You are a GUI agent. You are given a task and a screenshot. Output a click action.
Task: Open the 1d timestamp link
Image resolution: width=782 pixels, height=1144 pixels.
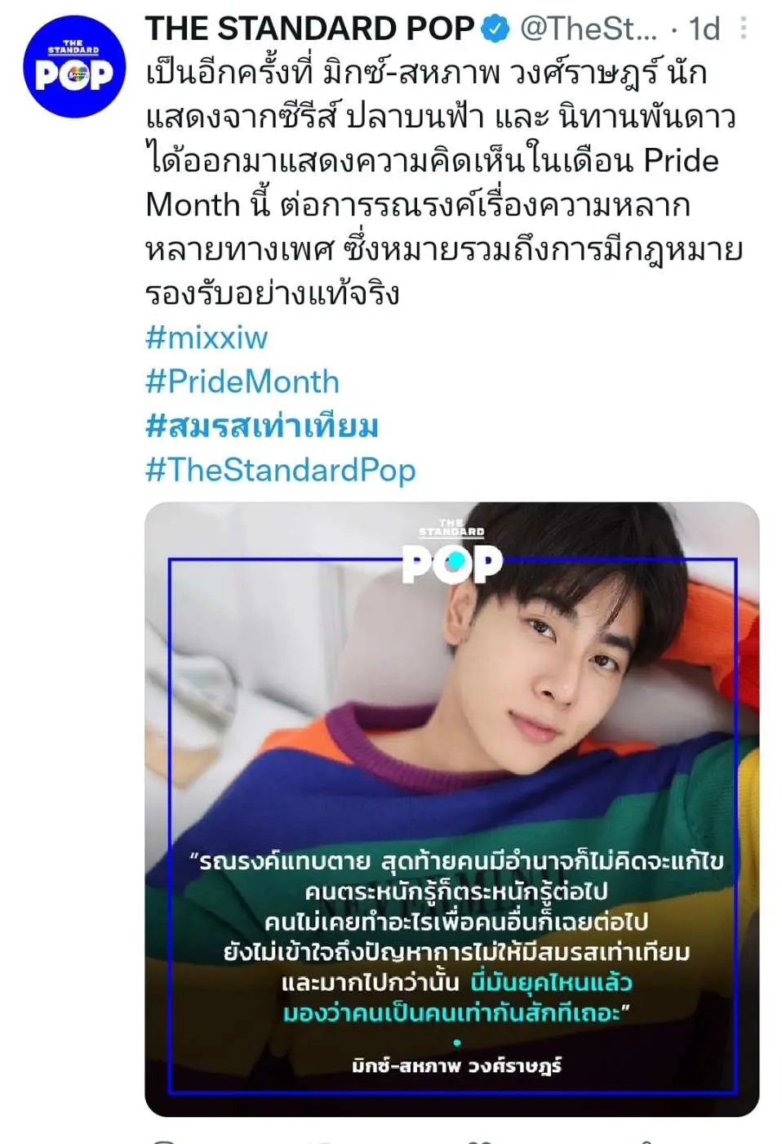pos(704,29)
